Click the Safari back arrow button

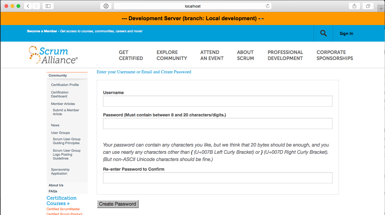tap(28, 6)
